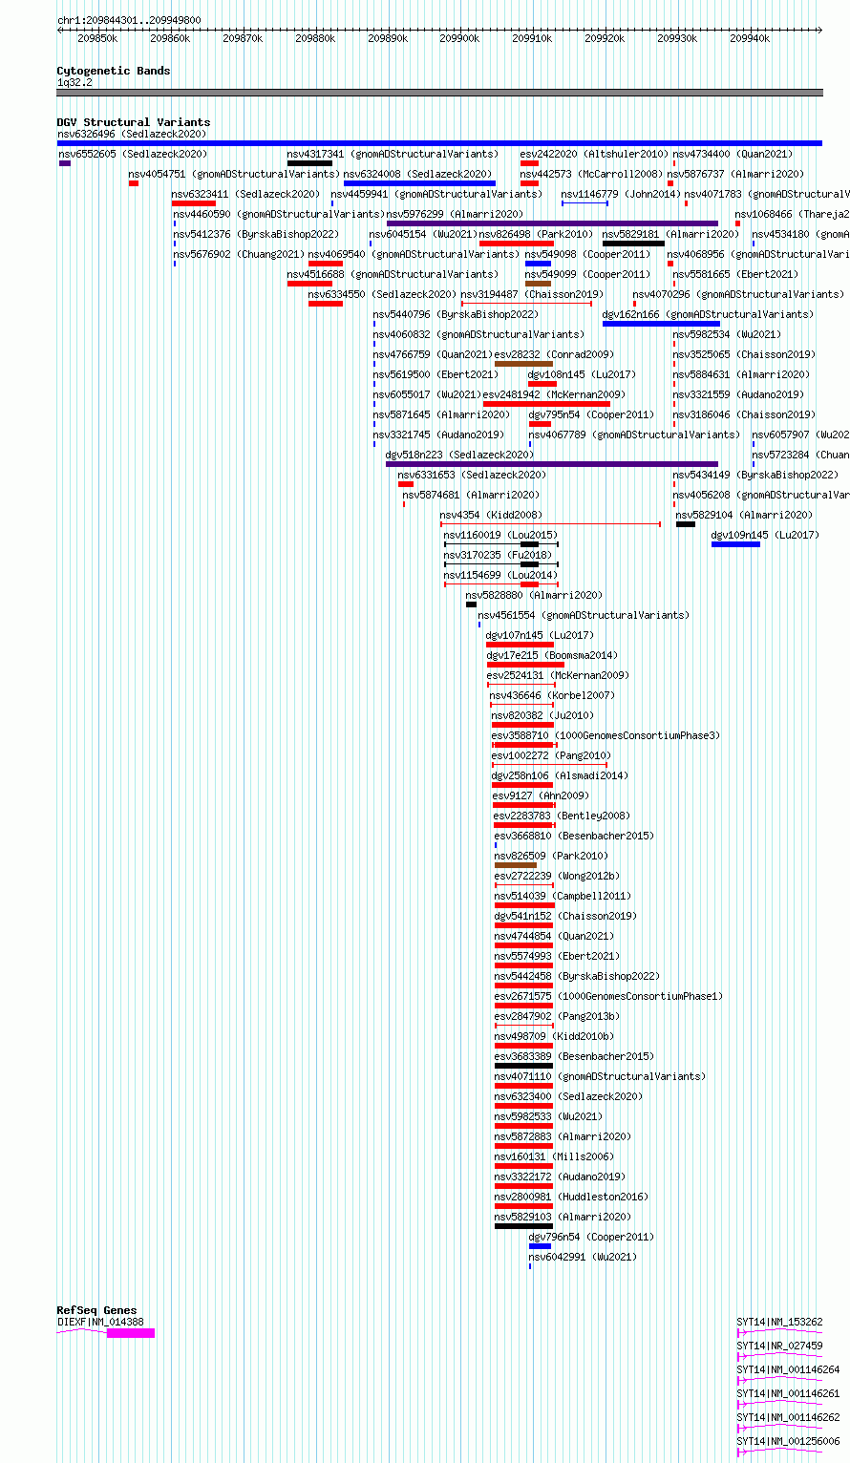The height and width of the screenshot is (1463, 850).
Task: Click nsv498709 (Kidd2010b) label
Action: [554, 1036]
